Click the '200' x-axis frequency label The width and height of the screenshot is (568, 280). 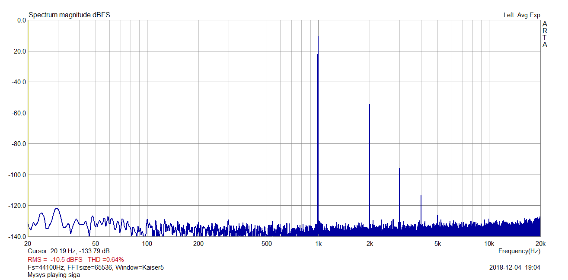198,243
